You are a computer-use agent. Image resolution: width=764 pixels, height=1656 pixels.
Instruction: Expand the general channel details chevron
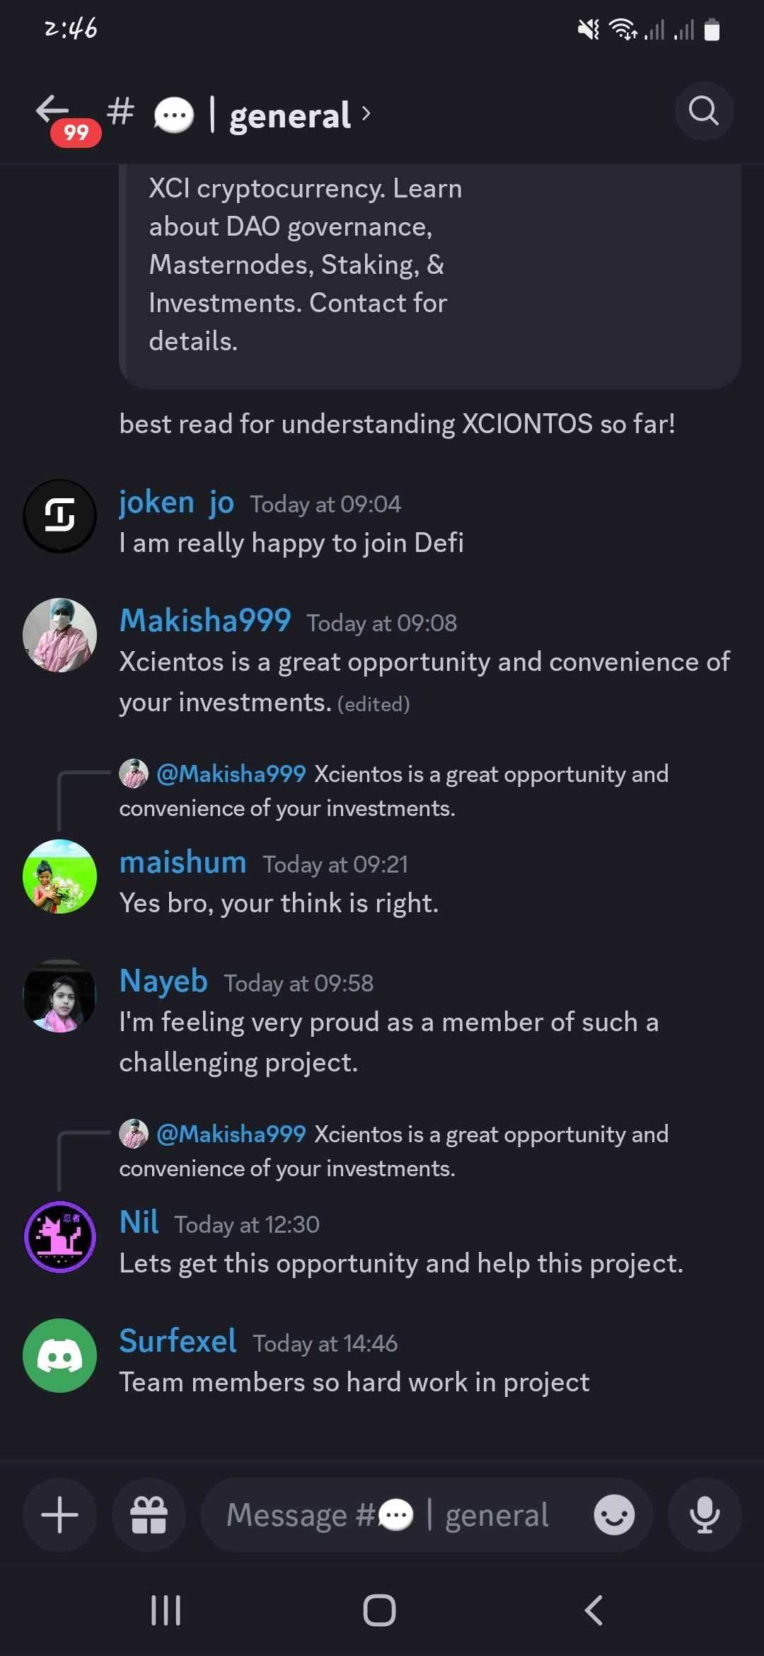click(366, 113)
